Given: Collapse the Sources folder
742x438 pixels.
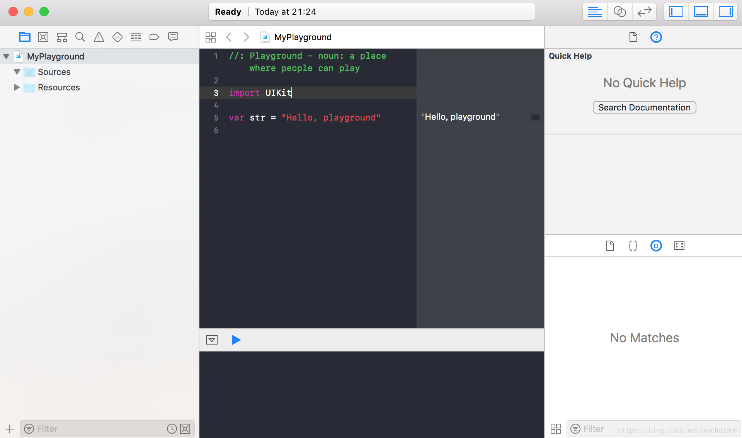Looking at the screenshot, I should (x=17, y=72).
